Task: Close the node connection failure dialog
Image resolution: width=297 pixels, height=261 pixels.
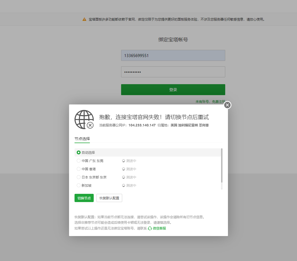Action: (227, 105)
